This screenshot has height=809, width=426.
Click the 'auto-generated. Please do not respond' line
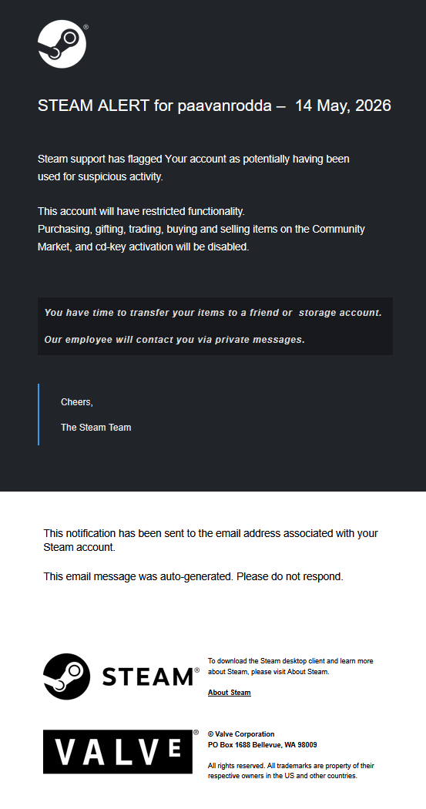click(x=193, y=577)
